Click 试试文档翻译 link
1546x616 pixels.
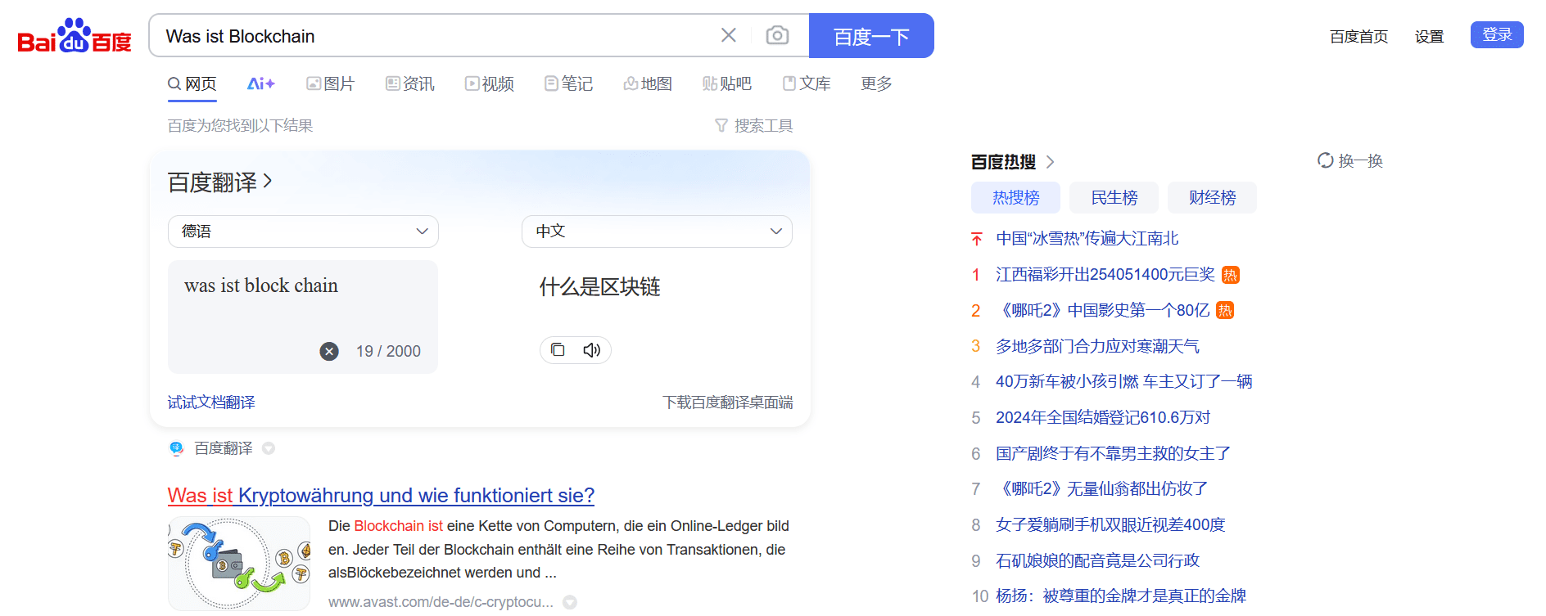(211, 402)
